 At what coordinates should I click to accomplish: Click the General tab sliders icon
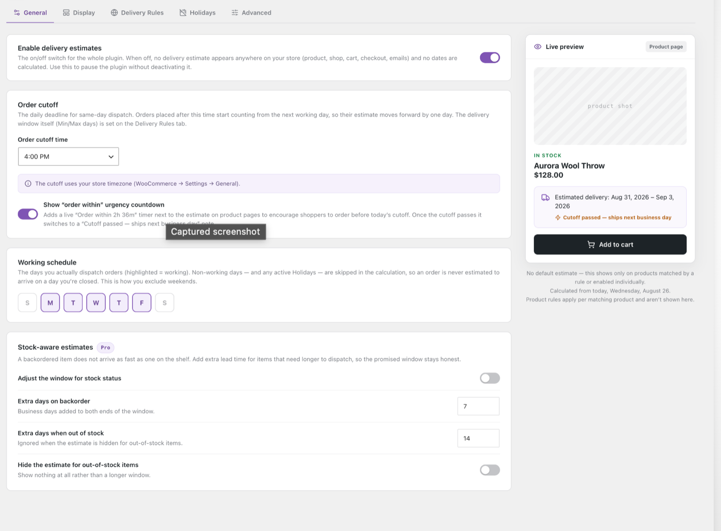click(17, 13)
